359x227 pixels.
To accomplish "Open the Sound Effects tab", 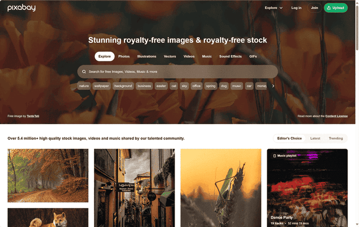I will (x=230, y=56).
